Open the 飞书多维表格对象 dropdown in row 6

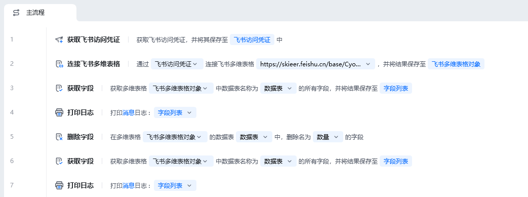pyautogui.click(x=181, y=161)
